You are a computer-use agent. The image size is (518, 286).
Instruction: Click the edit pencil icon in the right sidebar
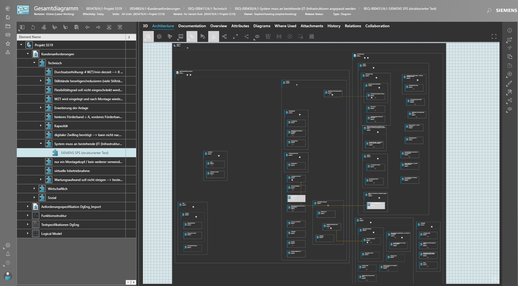coord(510,83)
